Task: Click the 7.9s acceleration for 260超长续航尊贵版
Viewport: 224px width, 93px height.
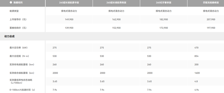Action: pos(102,90)
